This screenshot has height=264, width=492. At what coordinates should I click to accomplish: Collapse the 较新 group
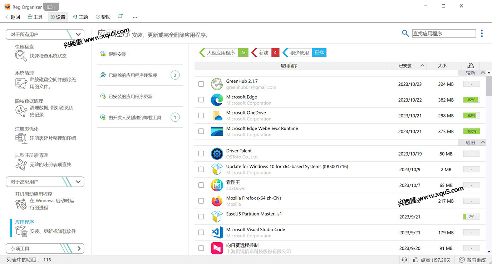483,73
